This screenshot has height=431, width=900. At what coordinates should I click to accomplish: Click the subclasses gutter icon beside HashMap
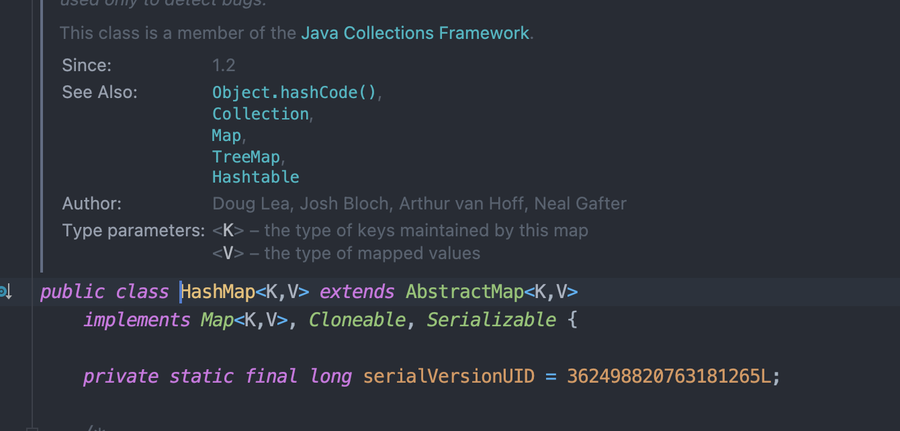pos(5,292)
